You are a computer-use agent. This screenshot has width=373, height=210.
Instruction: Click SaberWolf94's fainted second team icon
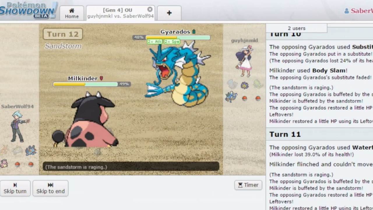pos(17,150)
